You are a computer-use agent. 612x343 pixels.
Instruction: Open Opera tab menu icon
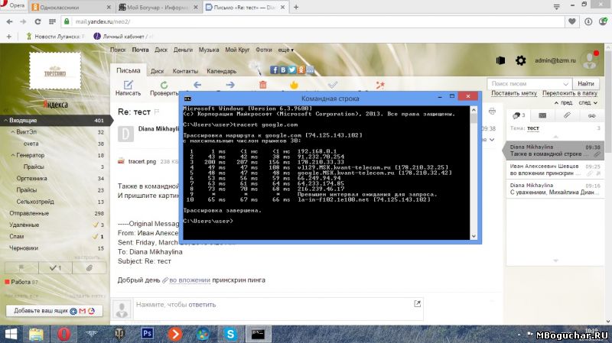(x=557, y=7)
